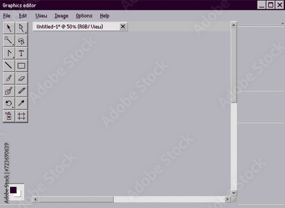Image resolution: width=285 pixels, height=208 pixels.
Task: Pick the Spray can tool
Action: [9, 116]
